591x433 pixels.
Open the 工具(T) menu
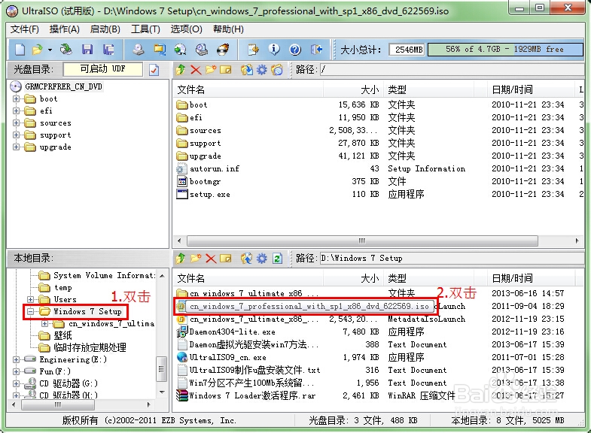[x=145, y=29]
